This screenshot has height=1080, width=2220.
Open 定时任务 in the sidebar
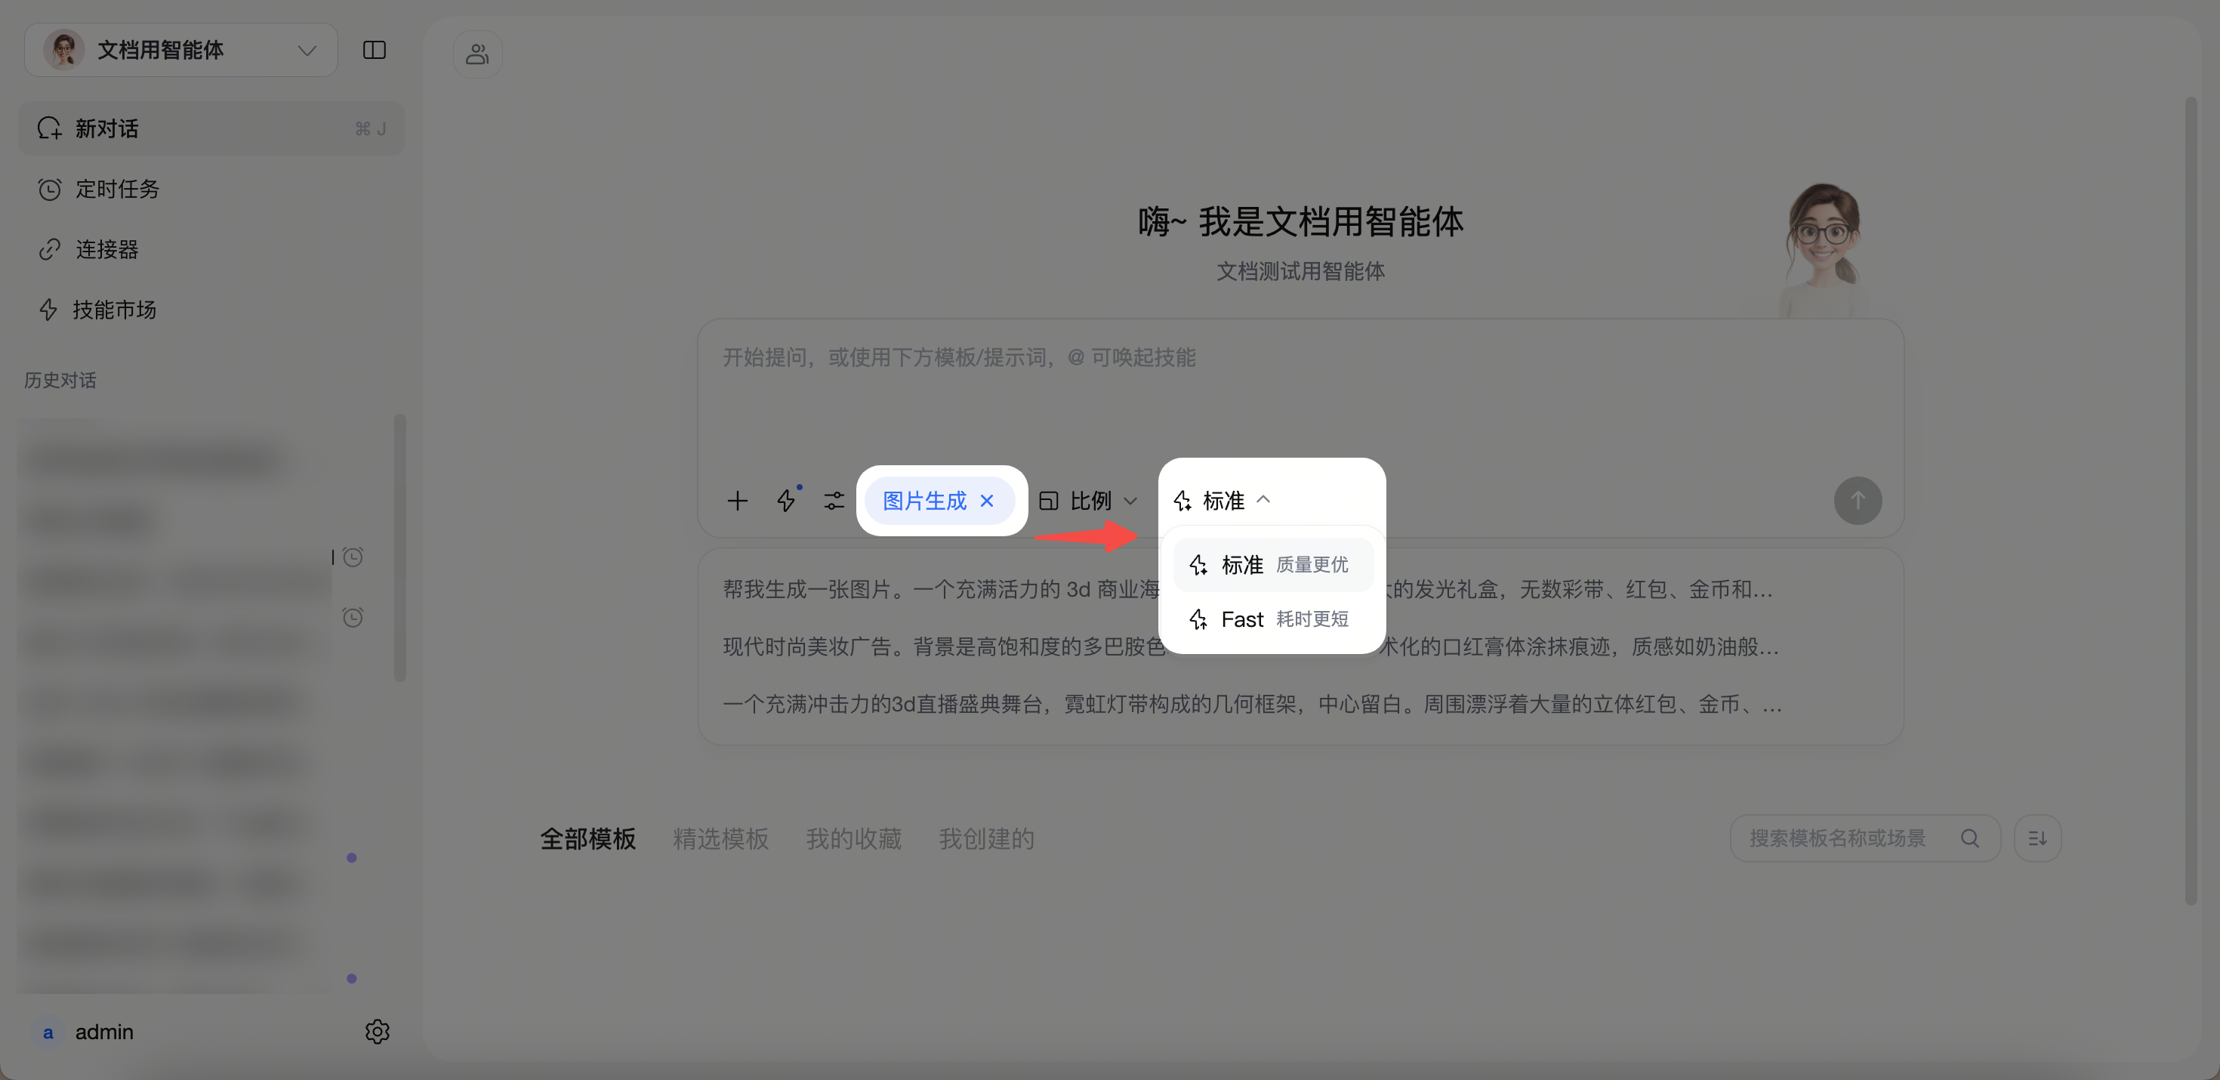pos(211,189)
